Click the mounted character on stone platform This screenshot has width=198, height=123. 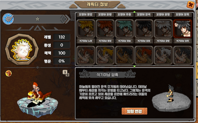(38, 94)
